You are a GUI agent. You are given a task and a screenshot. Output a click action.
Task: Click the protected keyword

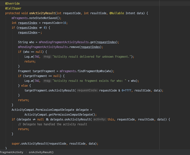coord(12,13)
